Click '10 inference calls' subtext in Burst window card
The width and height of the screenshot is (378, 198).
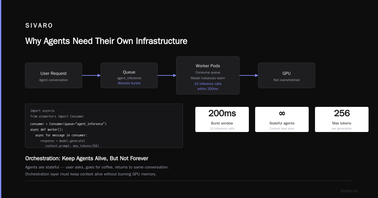click(x=222, y=129)
